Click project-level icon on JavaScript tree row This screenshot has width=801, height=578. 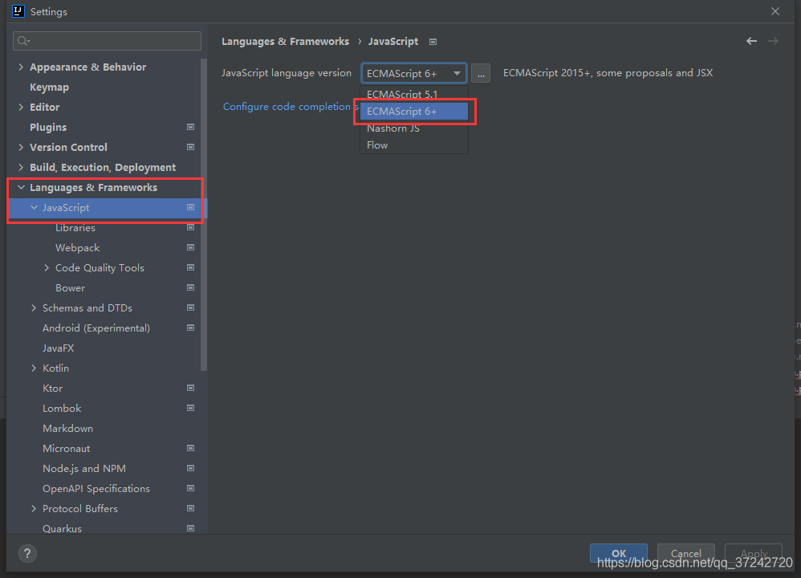pyautogui.click(x=190, y=207)
